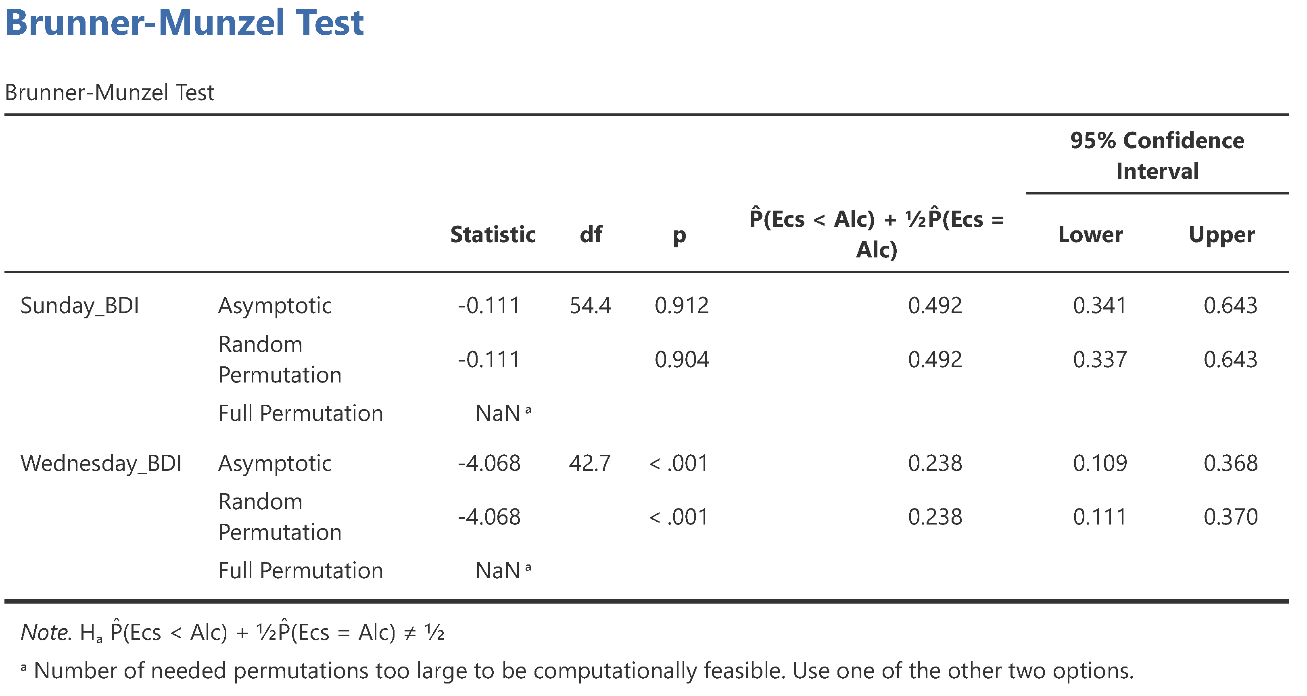
Task: Click the Upper column header
Action: pyautogui.click(x=1221, y=234)
